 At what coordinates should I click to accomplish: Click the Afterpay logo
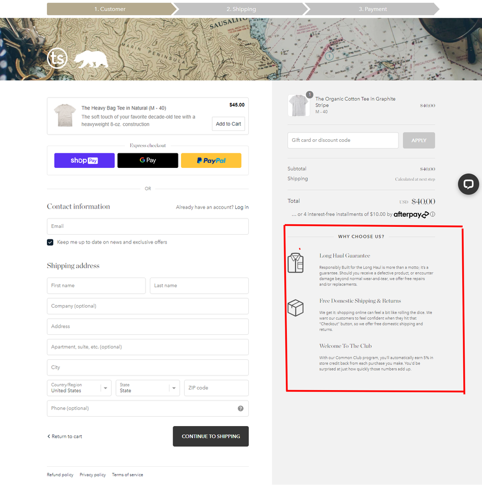[x=411, y=214]
